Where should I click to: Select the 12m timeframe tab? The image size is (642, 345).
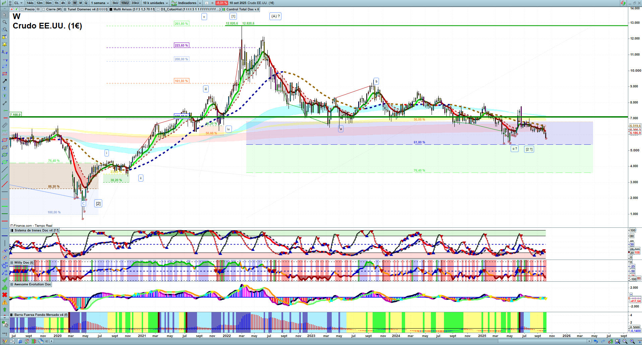click(x=40, y=3)
